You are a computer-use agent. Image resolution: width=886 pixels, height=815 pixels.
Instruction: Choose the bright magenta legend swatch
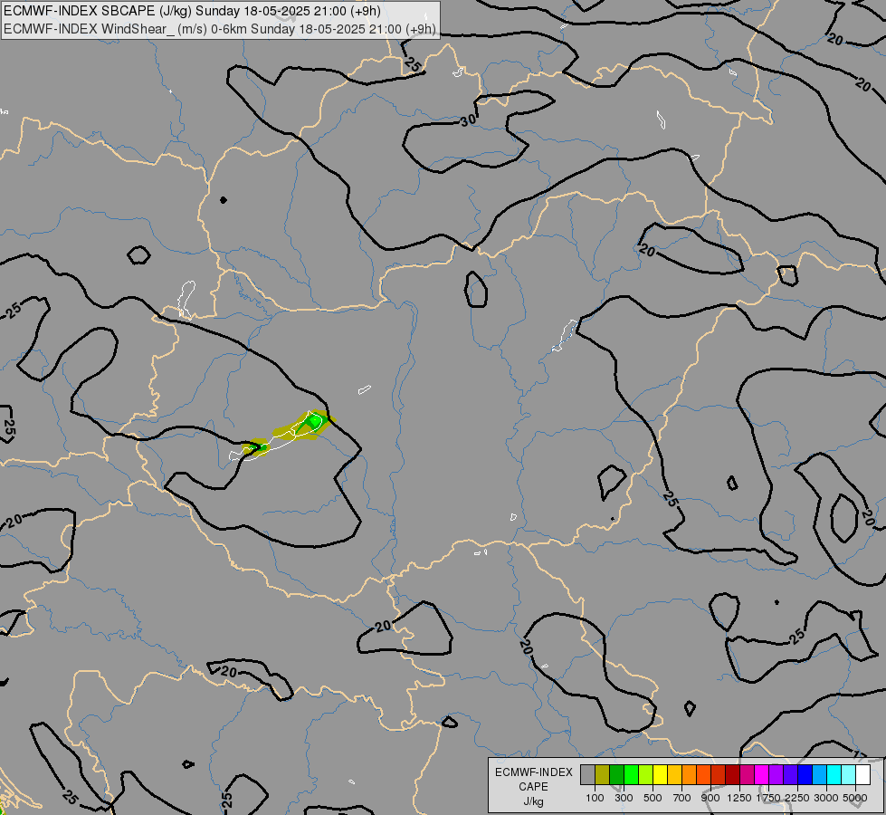[761, 775]
